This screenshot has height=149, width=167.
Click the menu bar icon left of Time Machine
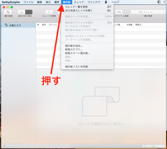(x=159, y=2)
